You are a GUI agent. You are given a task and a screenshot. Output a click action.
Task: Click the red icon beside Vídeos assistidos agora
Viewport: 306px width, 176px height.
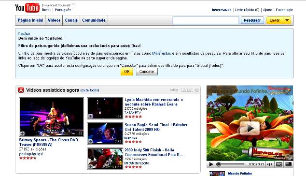tap(21, 90)
